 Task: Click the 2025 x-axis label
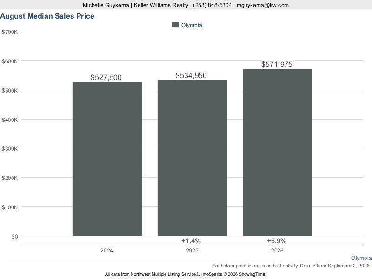click(192, 251)
